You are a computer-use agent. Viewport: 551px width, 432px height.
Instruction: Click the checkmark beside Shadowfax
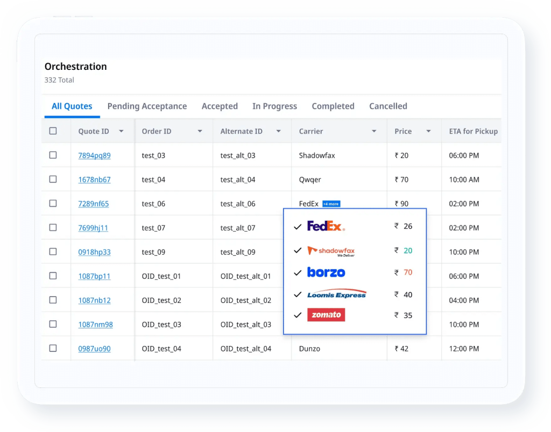click(x=298, y=249)
